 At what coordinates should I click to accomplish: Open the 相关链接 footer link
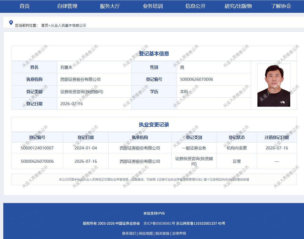click(162, 233)
